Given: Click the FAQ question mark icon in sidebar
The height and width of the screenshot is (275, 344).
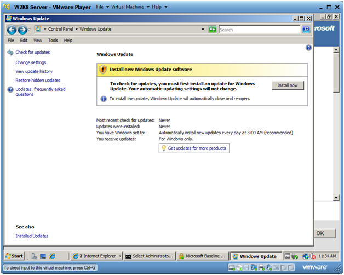Looking at the screenshot, I should (10, 89).
